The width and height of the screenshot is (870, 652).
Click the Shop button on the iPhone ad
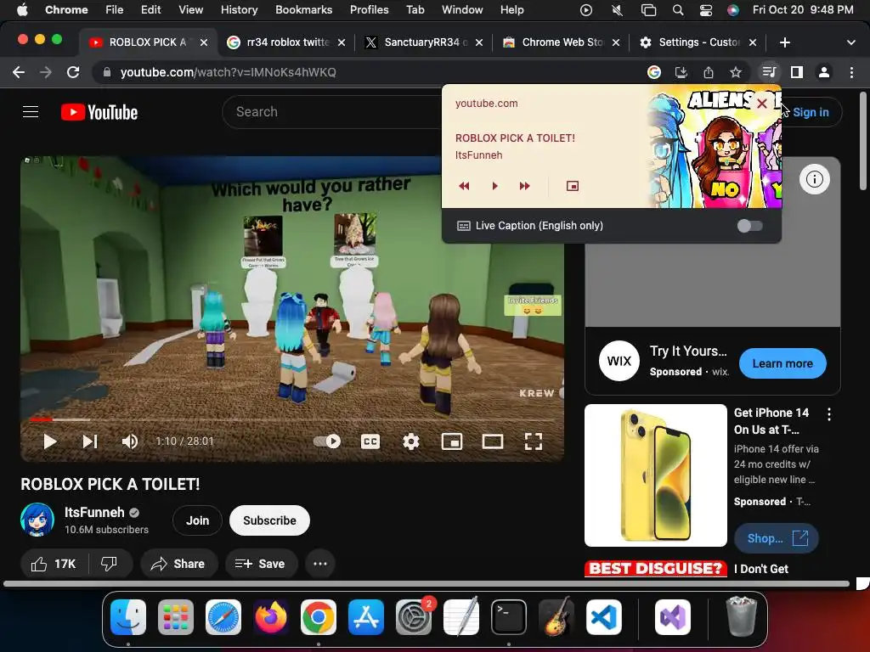point(777,538)
